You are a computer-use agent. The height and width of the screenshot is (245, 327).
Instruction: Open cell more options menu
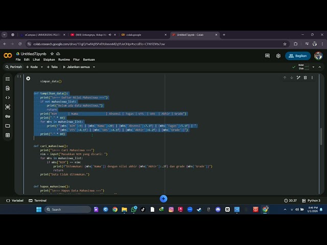point(312,78)
